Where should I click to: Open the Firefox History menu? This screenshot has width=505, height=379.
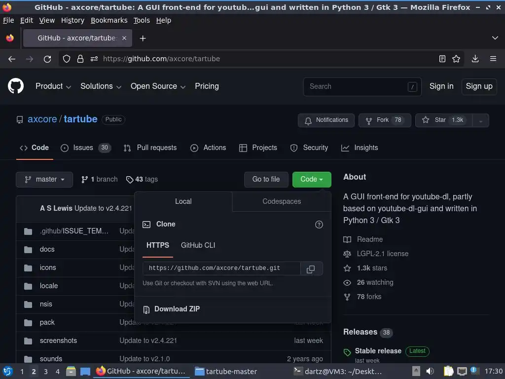[x=73, y=20]
